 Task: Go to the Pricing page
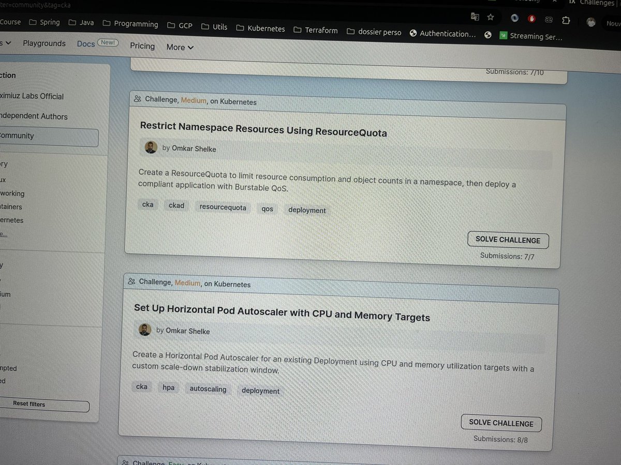tap(142, 46)
